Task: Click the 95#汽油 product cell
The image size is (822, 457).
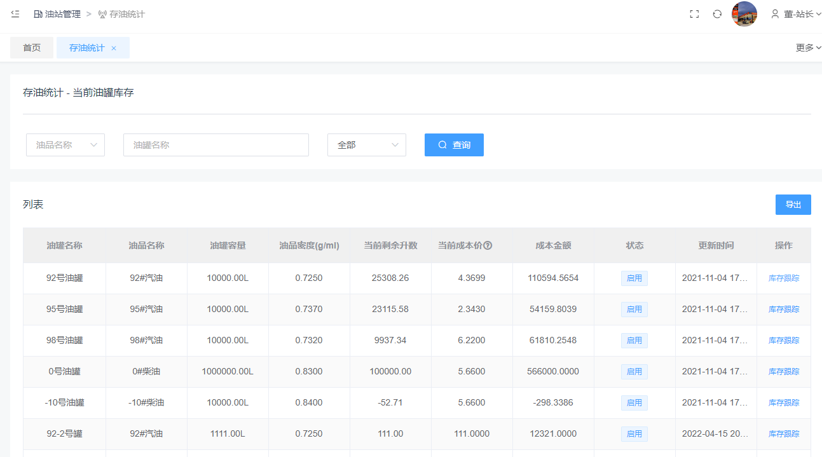Action: click(x=146, y=310)
